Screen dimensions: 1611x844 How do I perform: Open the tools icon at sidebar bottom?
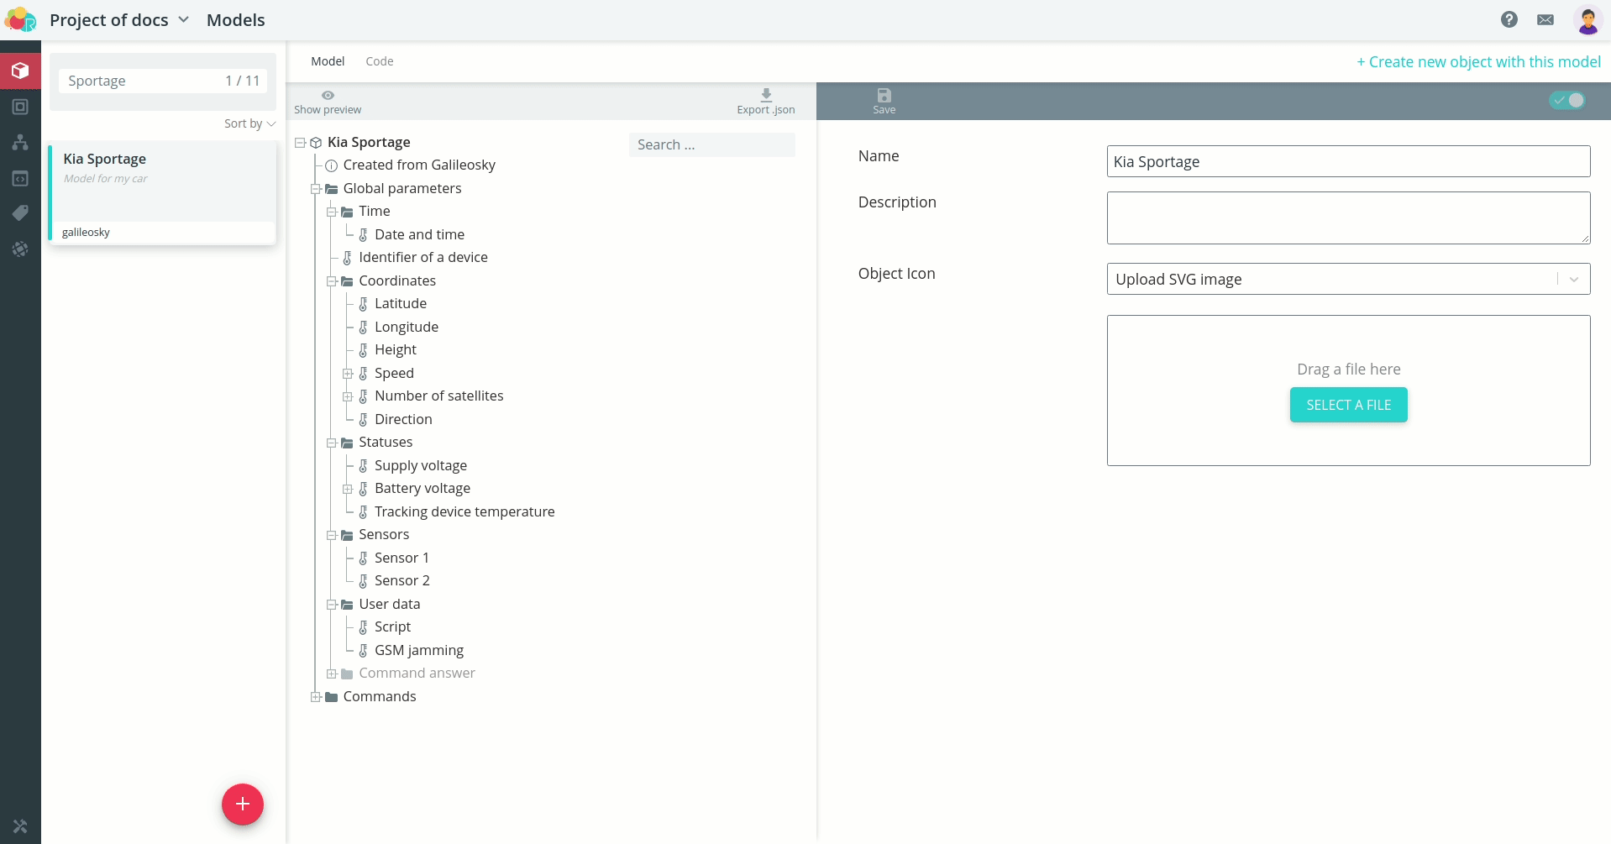(x=20, y=826)
